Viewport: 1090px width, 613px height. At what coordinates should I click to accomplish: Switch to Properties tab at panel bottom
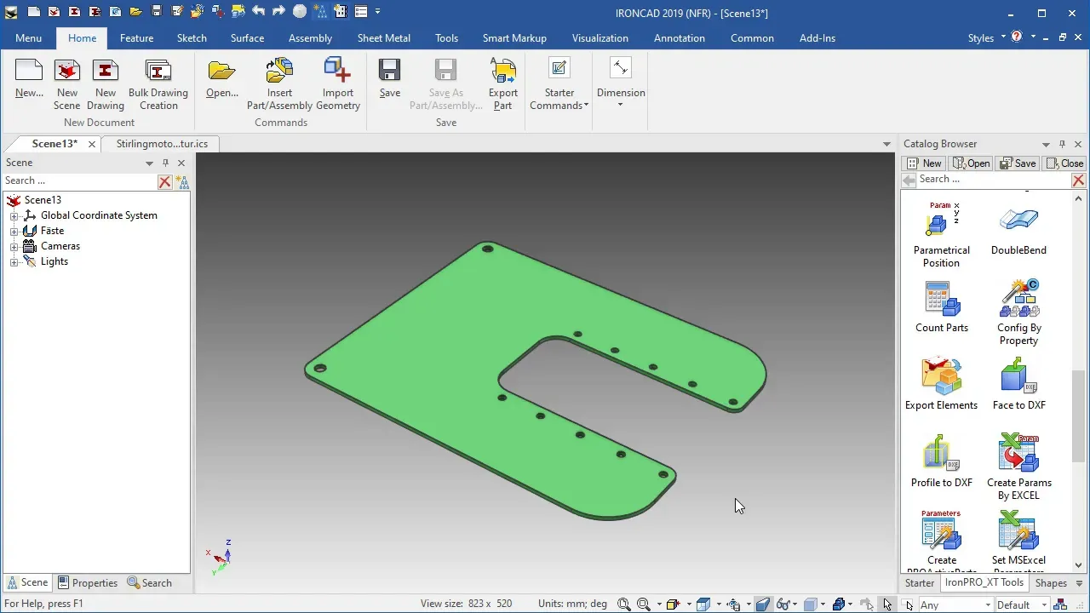click(x=88, y=583)
